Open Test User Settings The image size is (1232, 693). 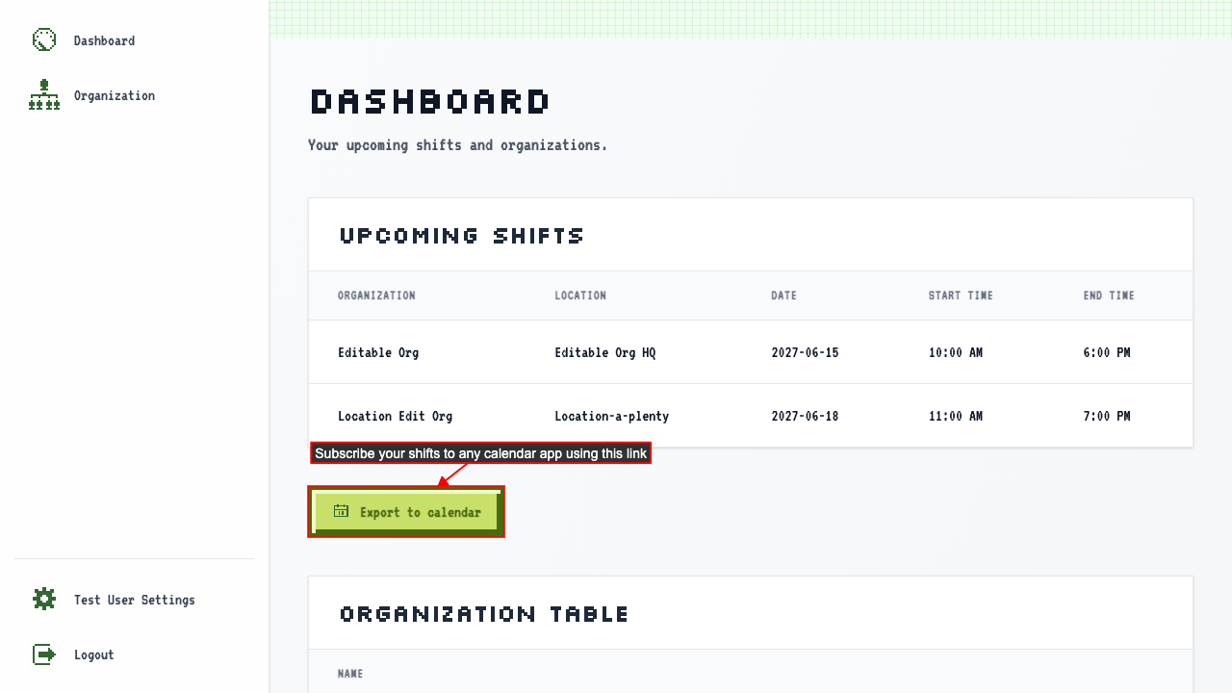tap(135, 600)
